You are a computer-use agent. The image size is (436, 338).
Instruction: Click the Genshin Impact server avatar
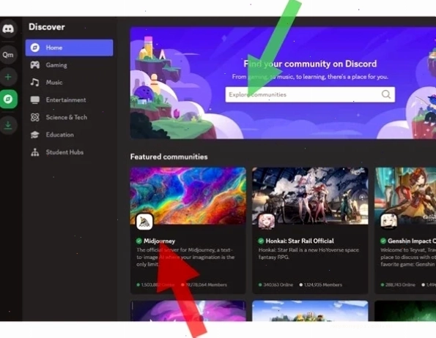click(388, 222)
